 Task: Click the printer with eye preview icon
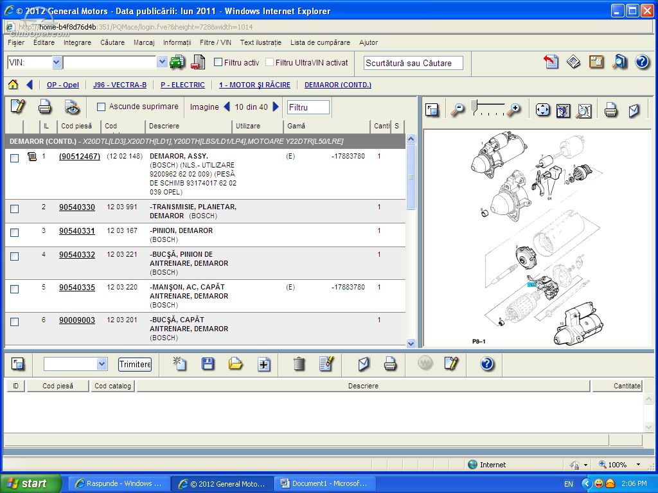[x=72, y=107]
